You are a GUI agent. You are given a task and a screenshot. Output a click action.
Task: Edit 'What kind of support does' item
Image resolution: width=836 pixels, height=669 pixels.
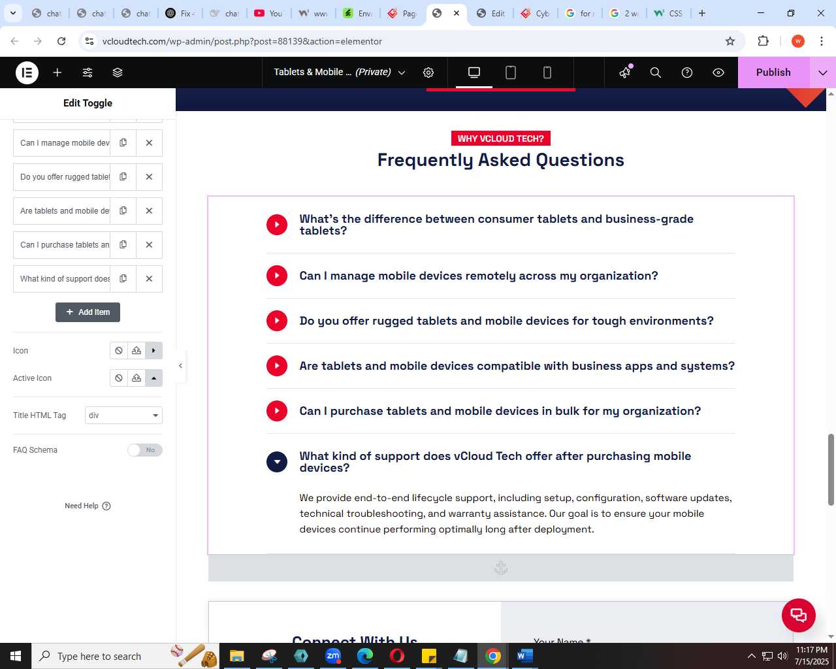point(62,278)
